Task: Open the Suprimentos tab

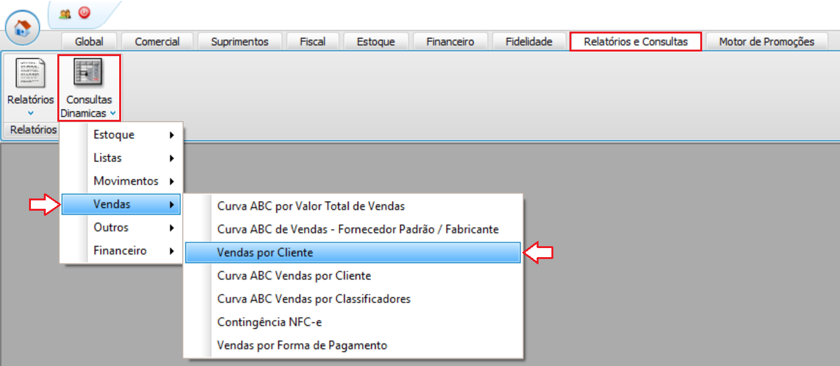Action: click(240, 41)
